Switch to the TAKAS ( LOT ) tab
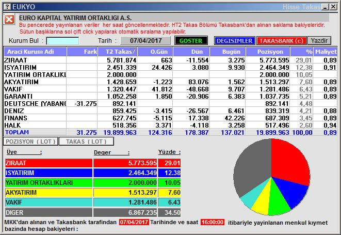The width and height of the screenshot is (341, 235). tap(86, 142)
